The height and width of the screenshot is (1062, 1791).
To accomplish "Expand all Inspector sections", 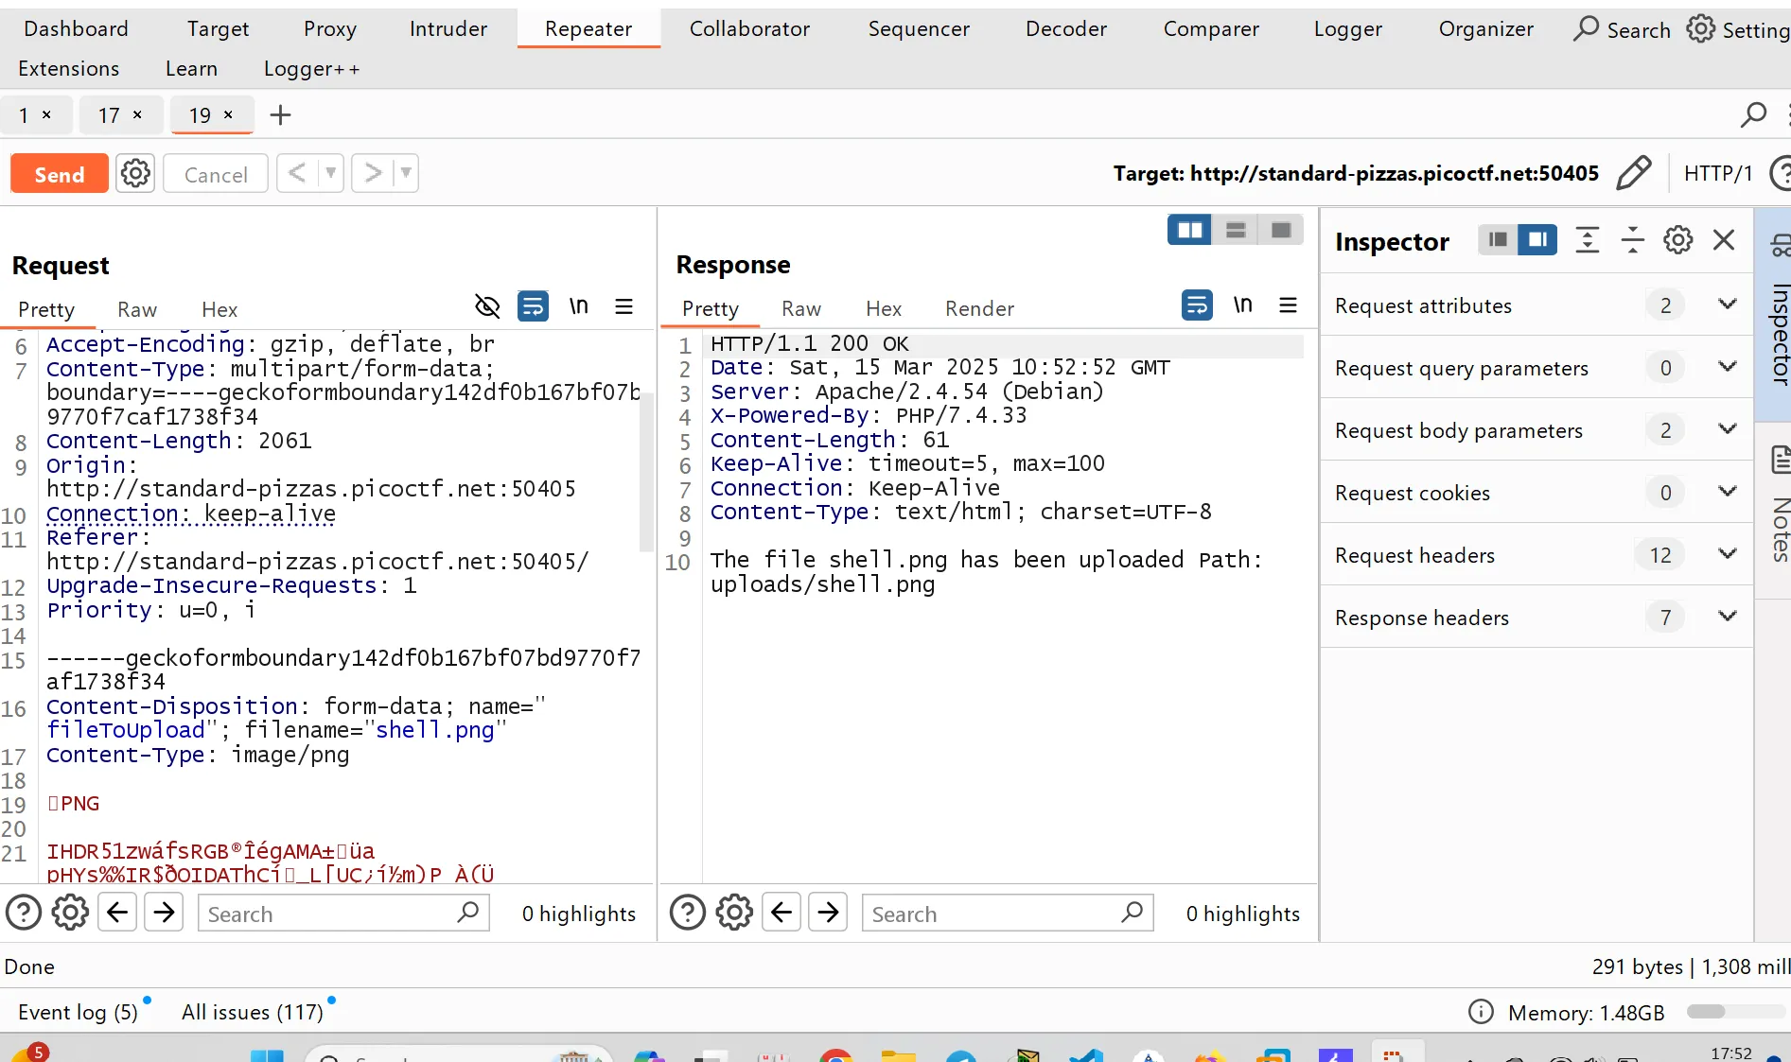I will click(1587, 240).
